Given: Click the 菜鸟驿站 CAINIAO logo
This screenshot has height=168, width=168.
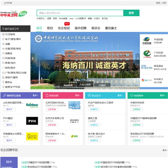Looking at the screenshot, I should tap(147, 67).
